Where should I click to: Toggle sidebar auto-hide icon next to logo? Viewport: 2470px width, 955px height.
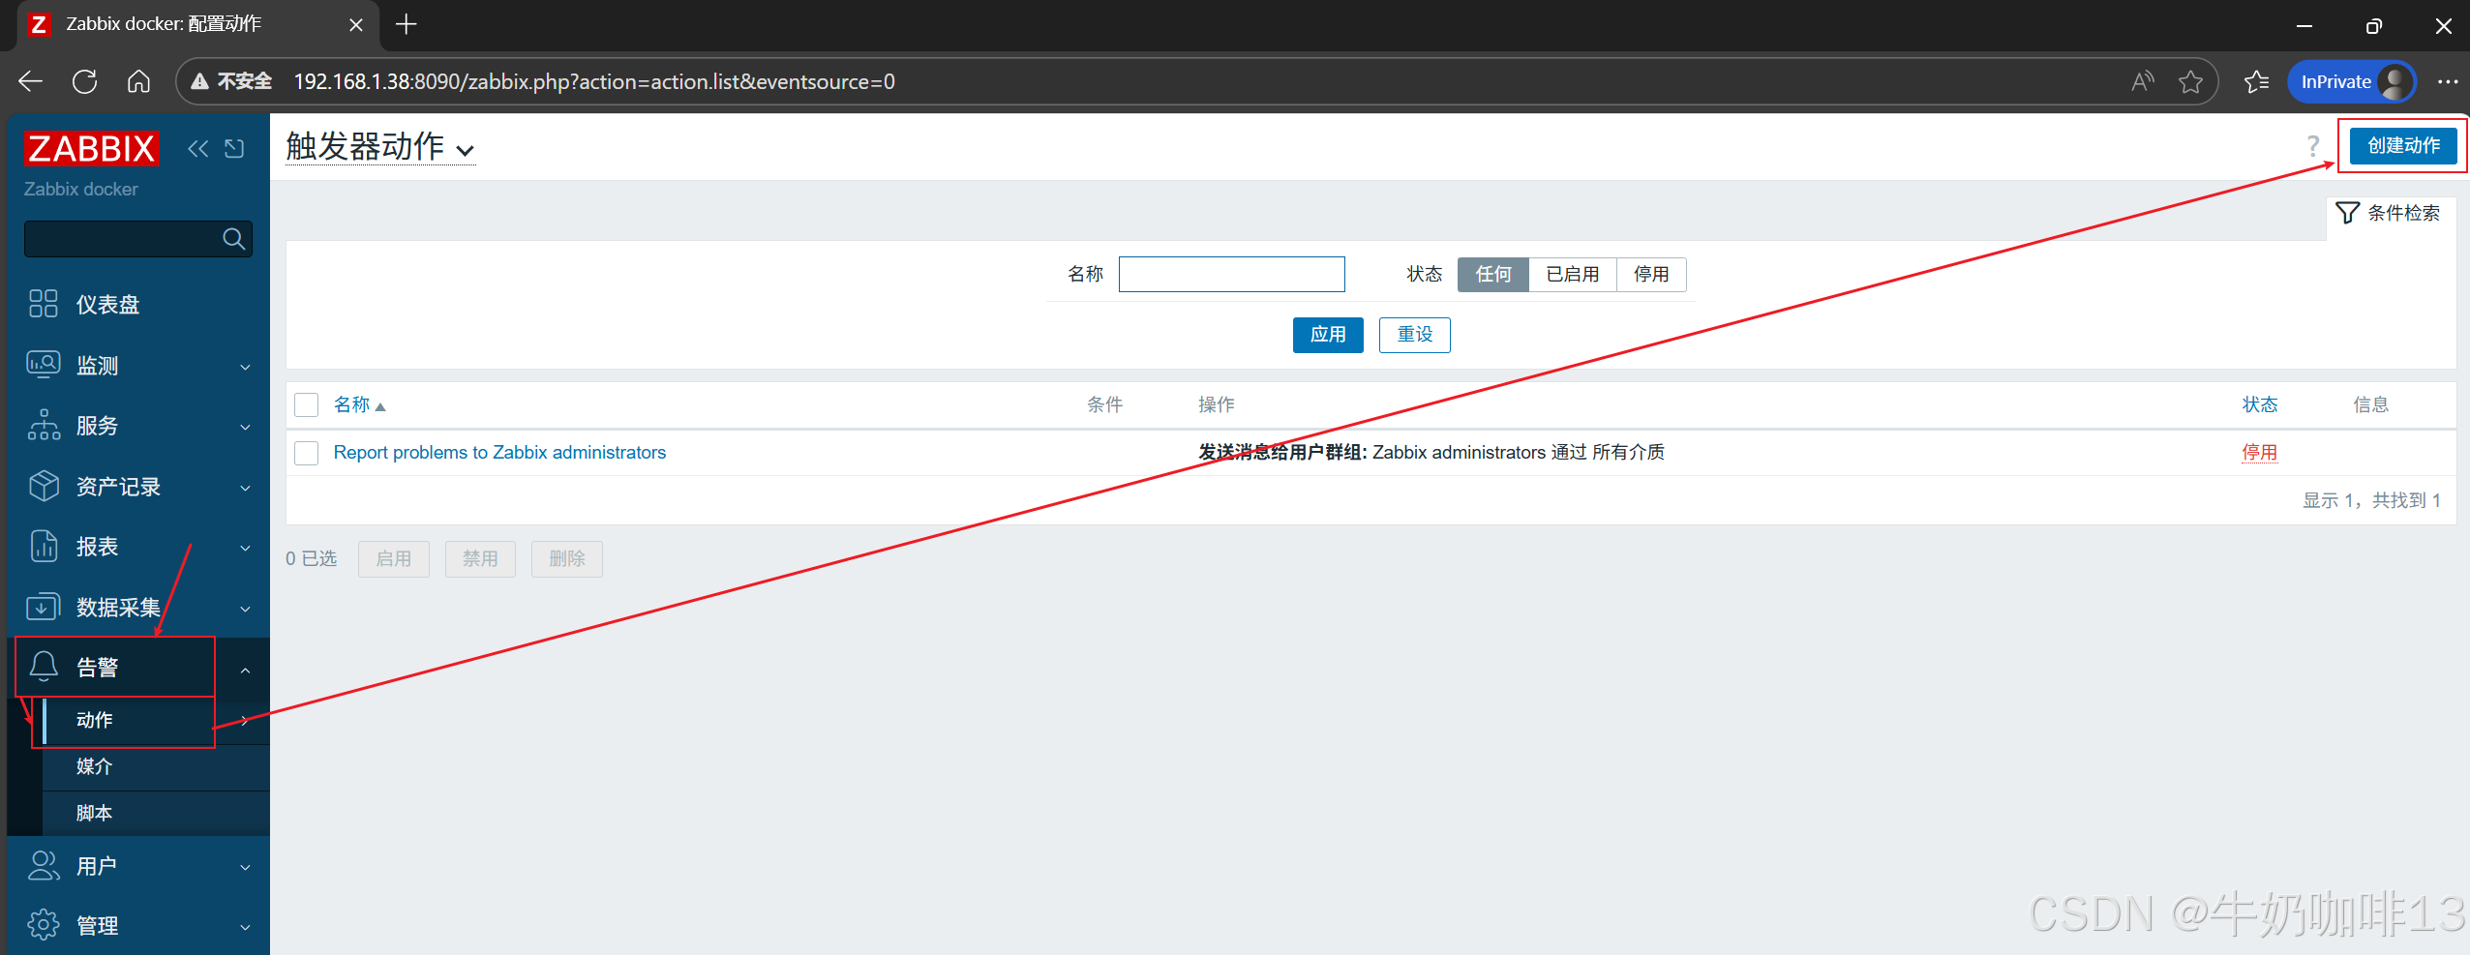point(234,148)
